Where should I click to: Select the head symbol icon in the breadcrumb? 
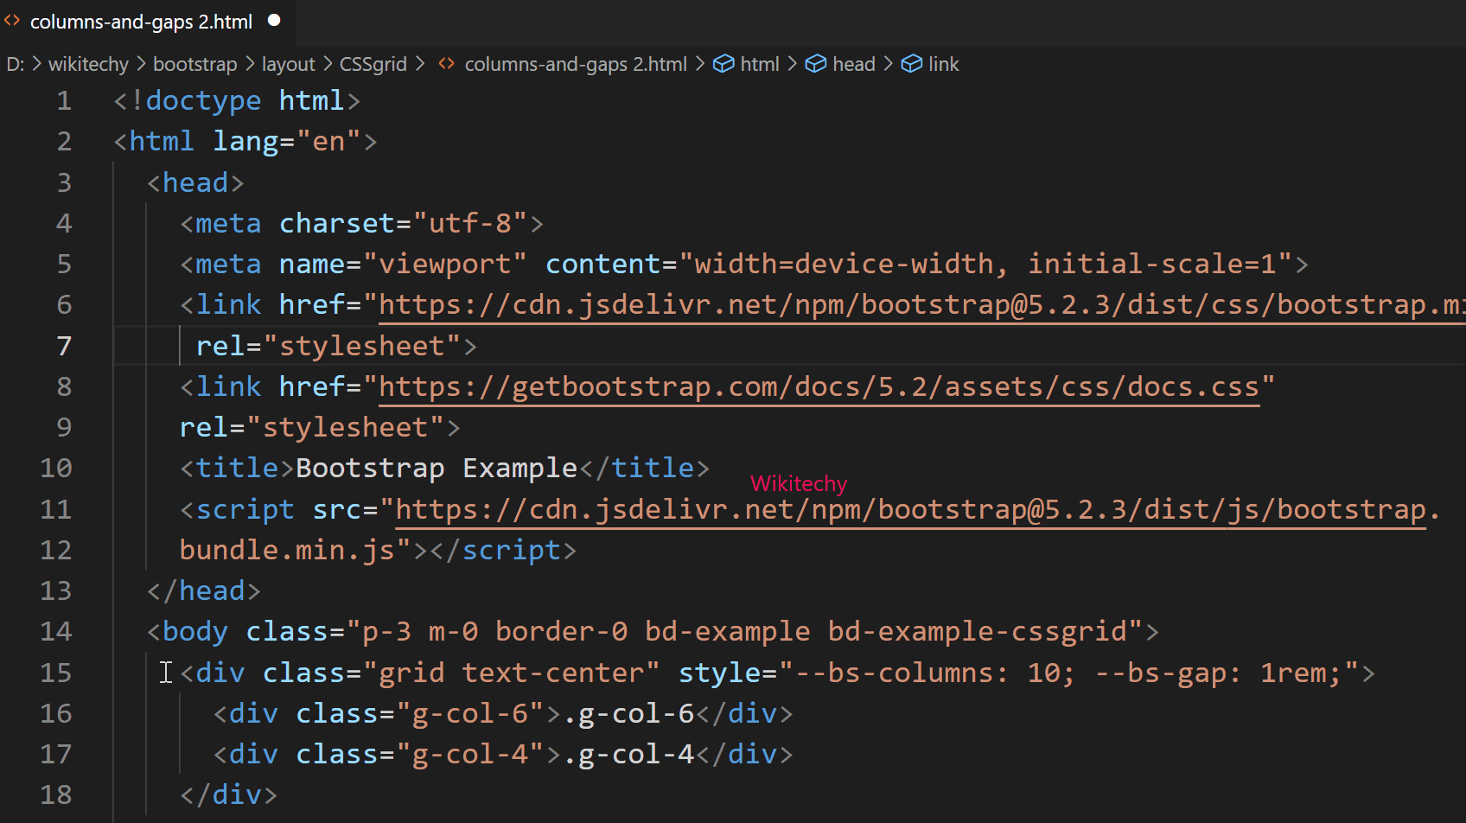click(x=816, y=63)
